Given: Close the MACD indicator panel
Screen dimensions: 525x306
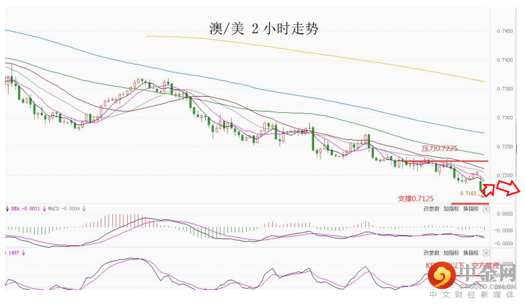Looking at the screenshot, I should pos(486,209).
